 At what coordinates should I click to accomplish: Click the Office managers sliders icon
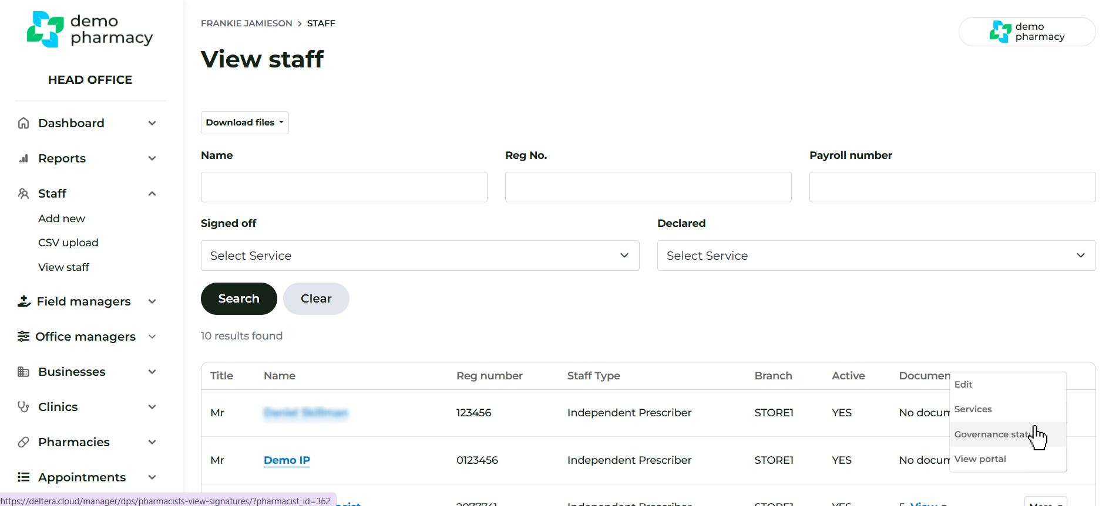pyautogui.click(x=23, y=337)
